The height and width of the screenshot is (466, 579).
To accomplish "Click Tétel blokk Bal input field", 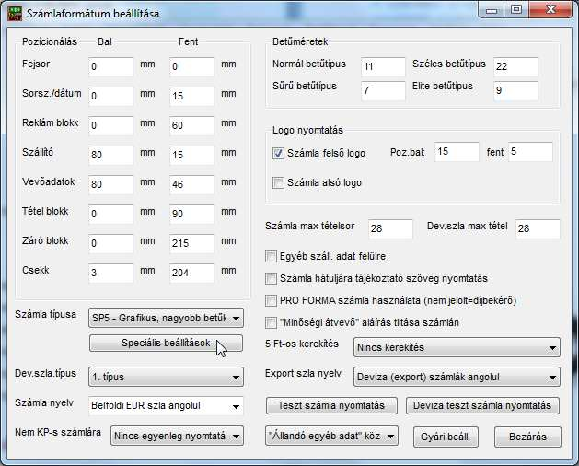I will (x=110, y=214).
